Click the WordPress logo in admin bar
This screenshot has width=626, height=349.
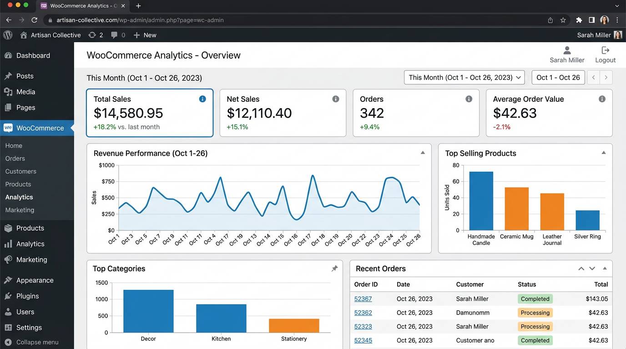pyautogui.click(x=8, y=35)
